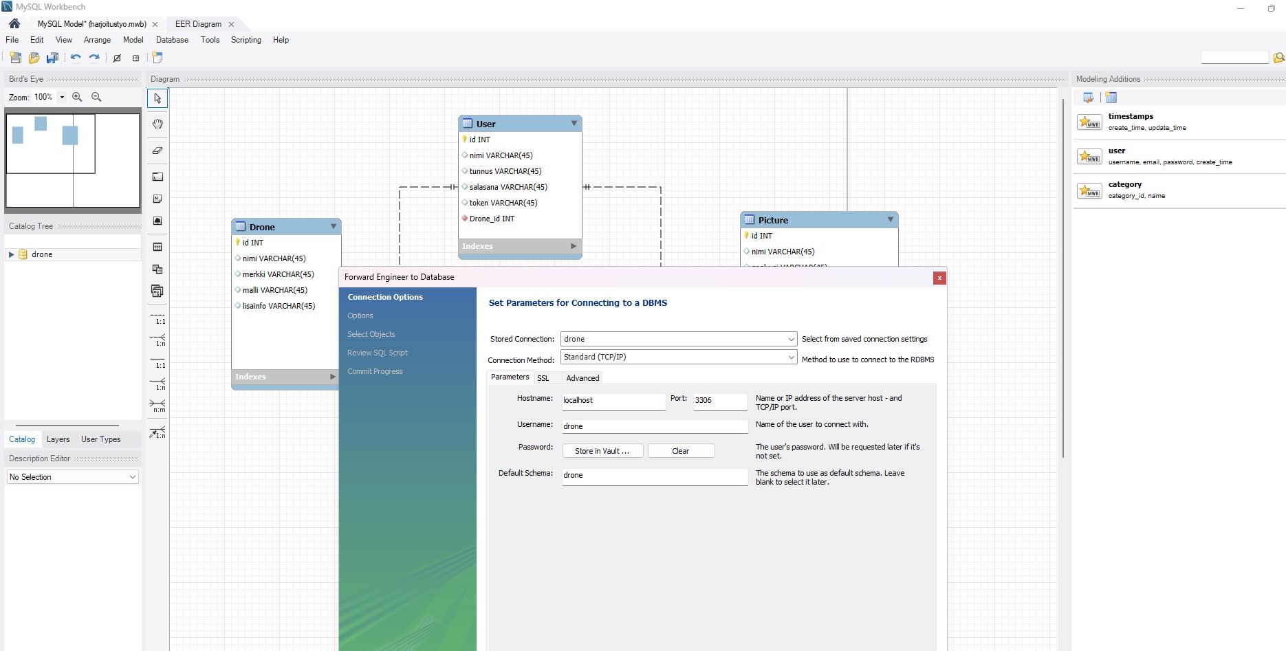Open the Database menu
This screenshot has width=1286, height=651.
tap(172, 40)
